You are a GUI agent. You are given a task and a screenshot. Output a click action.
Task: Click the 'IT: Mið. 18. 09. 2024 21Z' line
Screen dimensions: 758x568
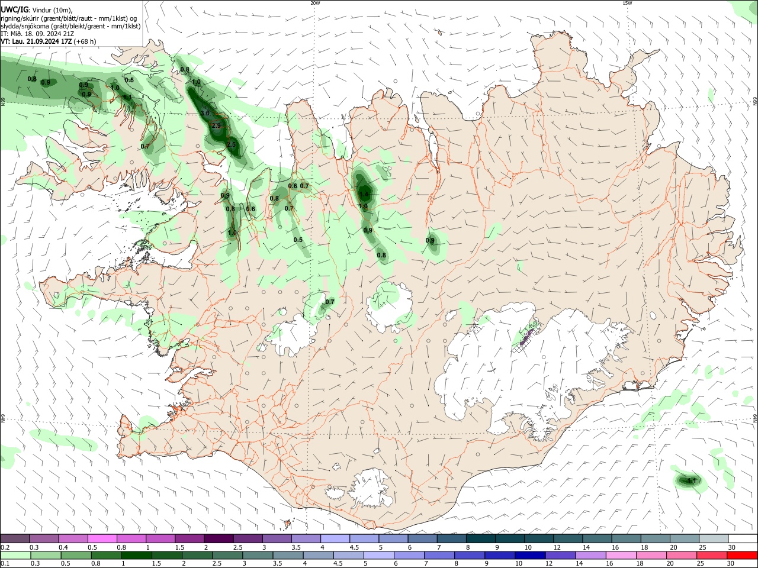pyautogui.click(x=37, y=34)
